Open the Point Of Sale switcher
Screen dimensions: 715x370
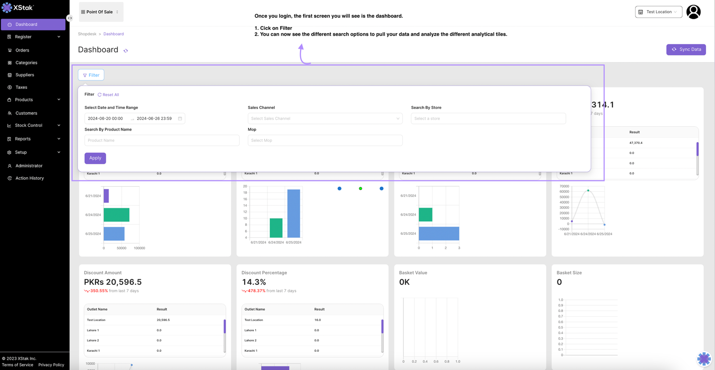101,12
